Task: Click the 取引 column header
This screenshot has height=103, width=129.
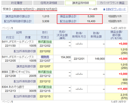Action: (x=45, y=32)
